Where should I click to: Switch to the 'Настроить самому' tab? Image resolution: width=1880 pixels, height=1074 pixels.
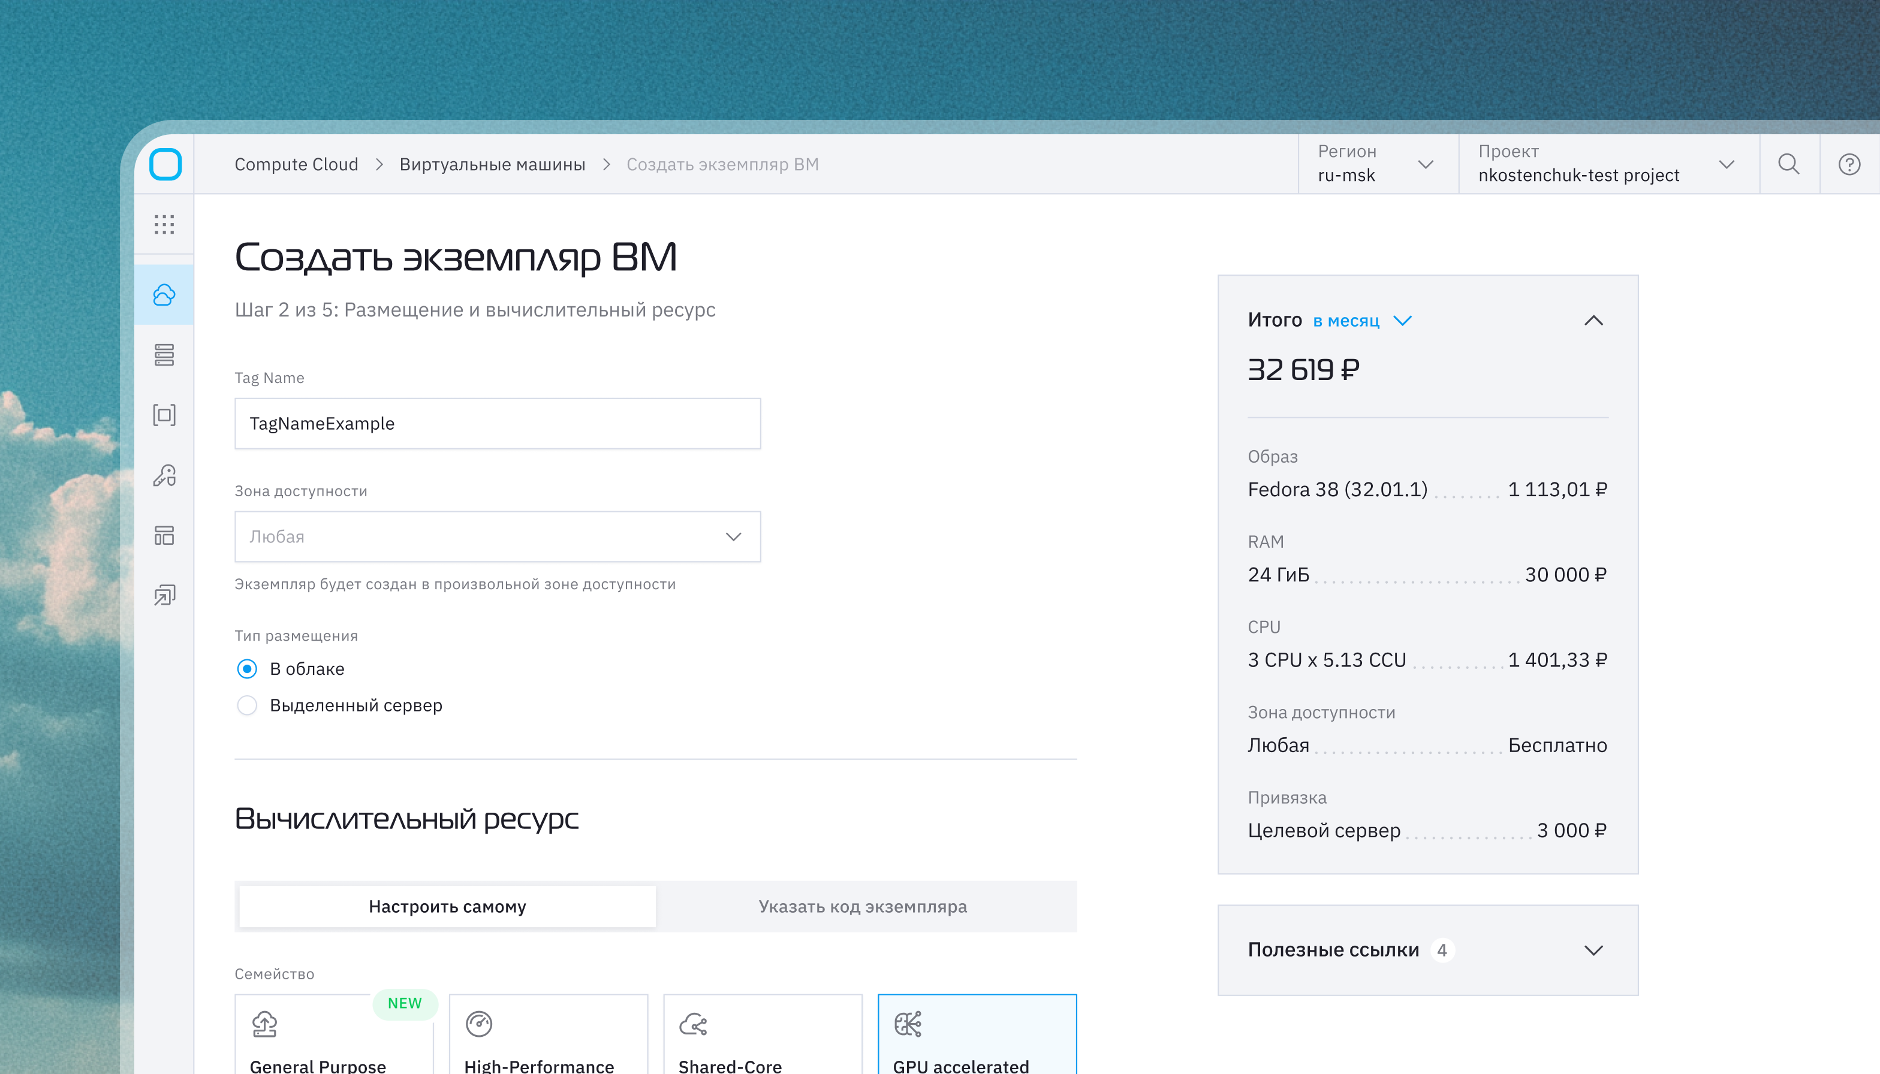447,907
